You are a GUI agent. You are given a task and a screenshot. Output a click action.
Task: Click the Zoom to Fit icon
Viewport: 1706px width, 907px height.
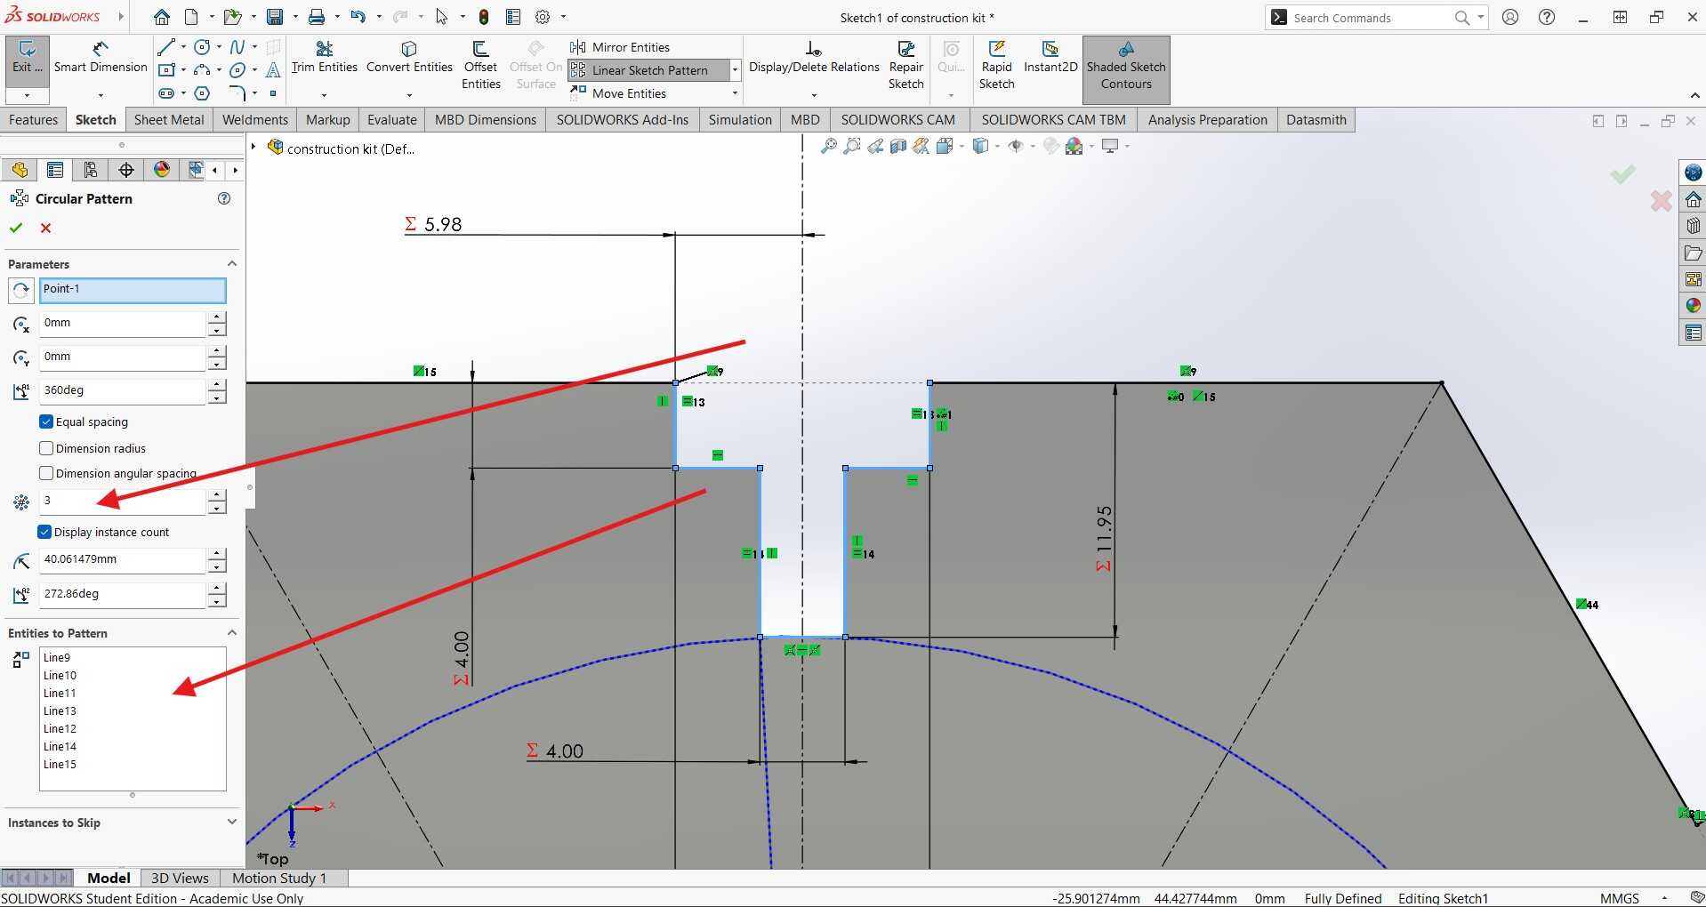click(x=828, y=146)
